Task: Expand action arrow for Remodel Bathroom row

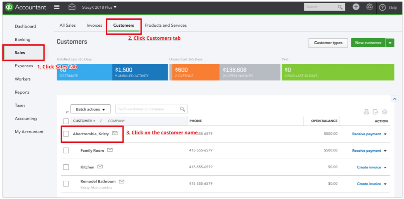Action: [385, 184]
